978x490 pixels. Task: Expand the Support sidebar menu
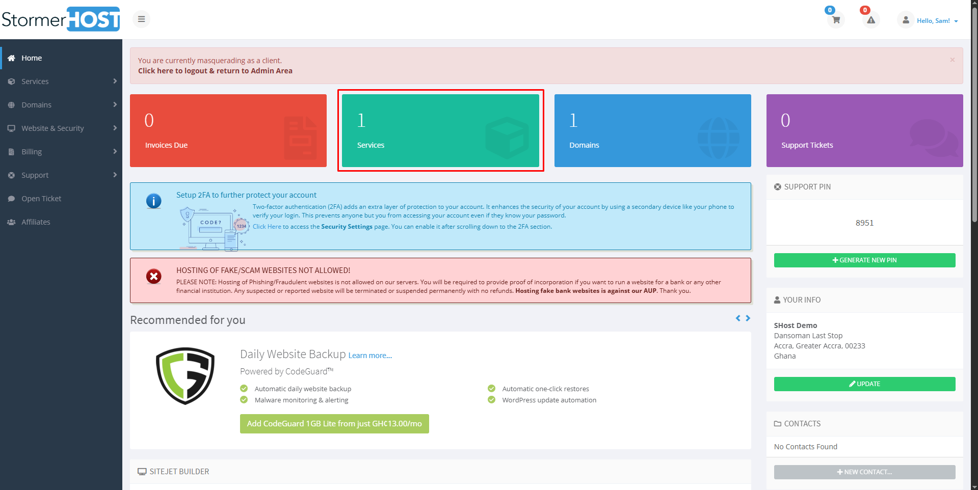[61, 175]
